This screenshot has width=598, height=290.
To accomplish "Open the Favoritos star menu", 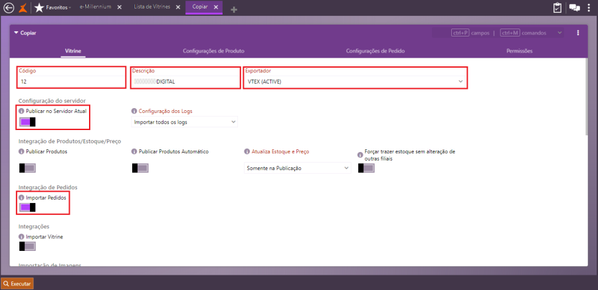I will tap(52, 7).
